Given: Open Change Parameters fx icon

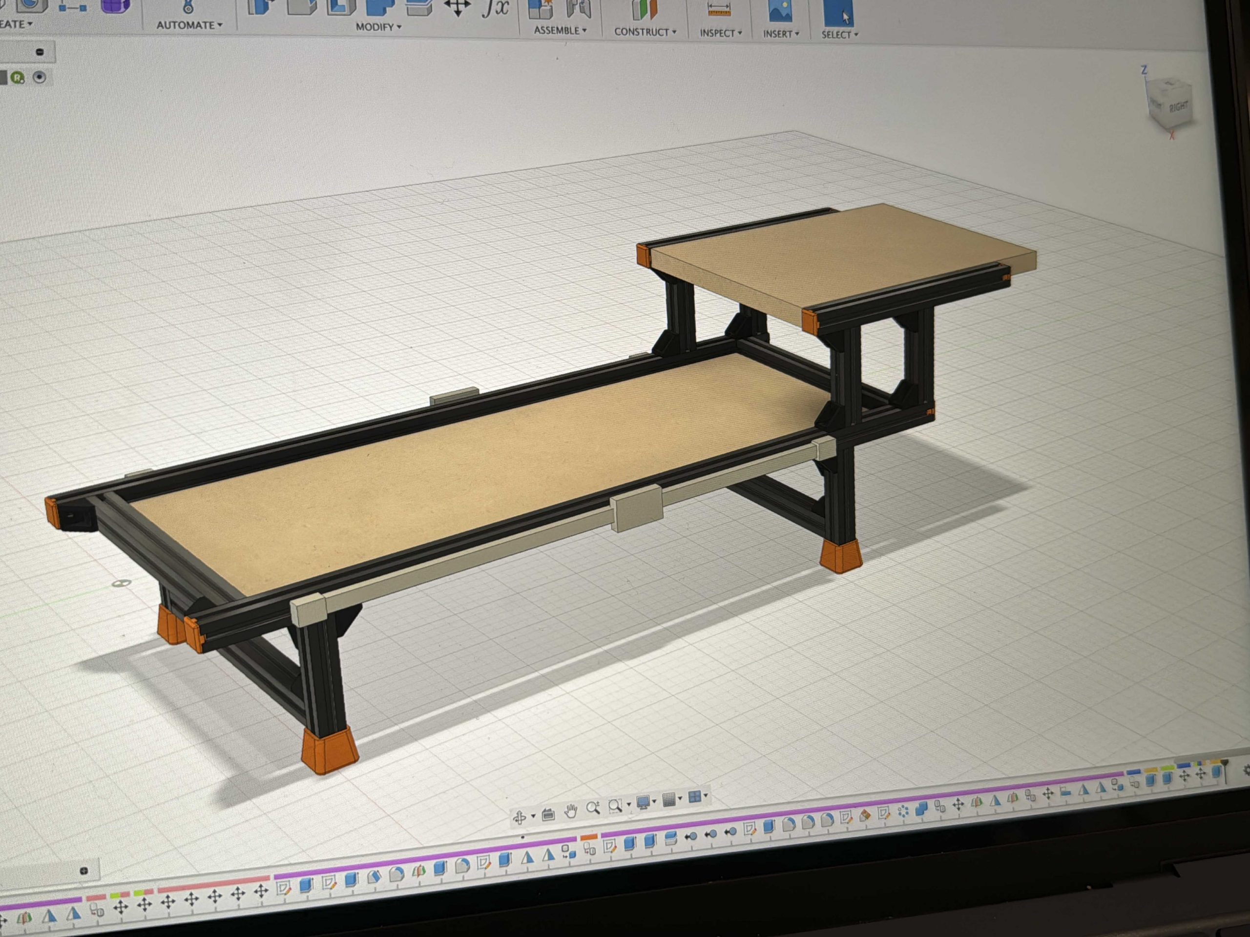Looking at the screenshot, I should 495,8.
